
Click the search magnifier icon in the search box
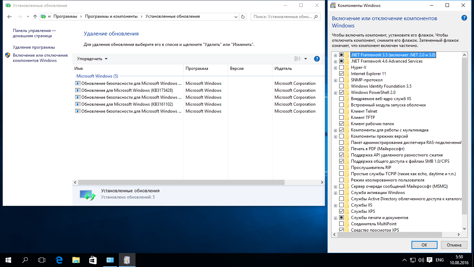[x=316, y=16]
